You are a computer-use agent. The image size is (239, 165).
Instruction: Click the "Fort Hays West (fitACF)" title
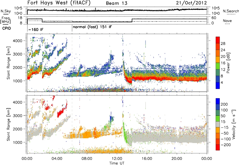pos(59,3)
